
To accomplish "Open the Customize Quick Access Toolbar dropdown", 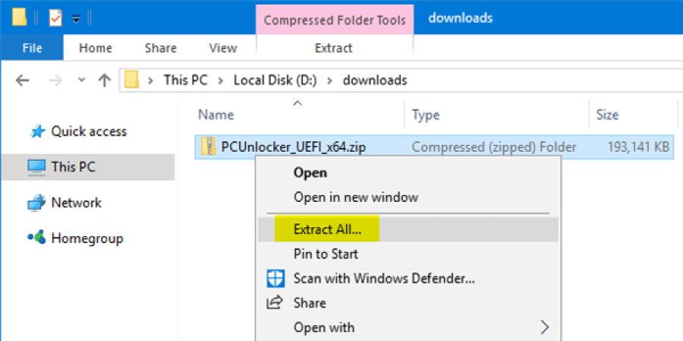I will coord(77,19).
